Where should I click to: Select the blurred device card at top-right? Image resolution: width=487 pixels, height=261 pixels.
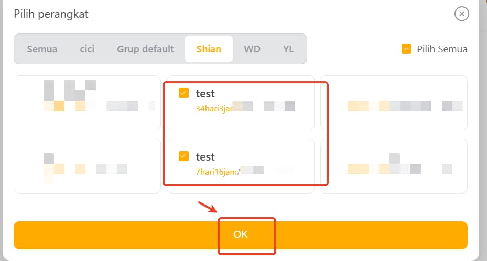click(393, 103)
